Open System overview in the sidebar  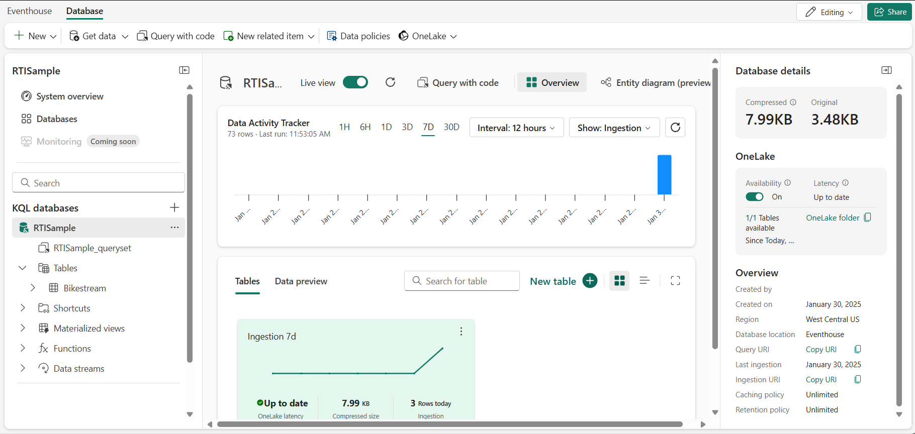point(62,96)
